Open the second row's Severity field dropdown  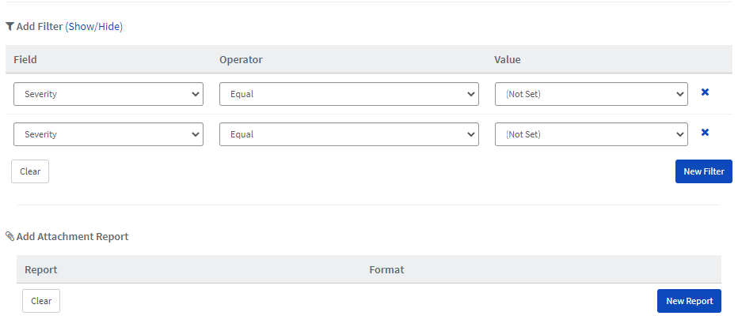click(x=108, y=134)
